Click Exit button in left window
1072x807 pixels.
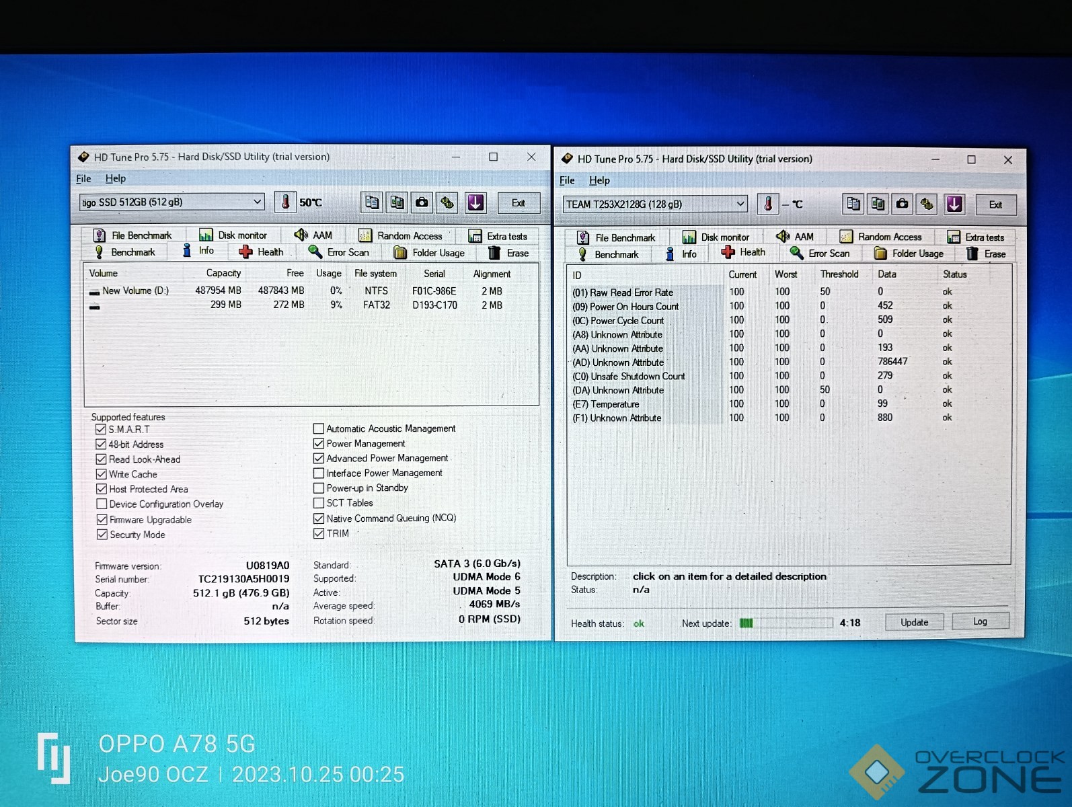point(518,203)
